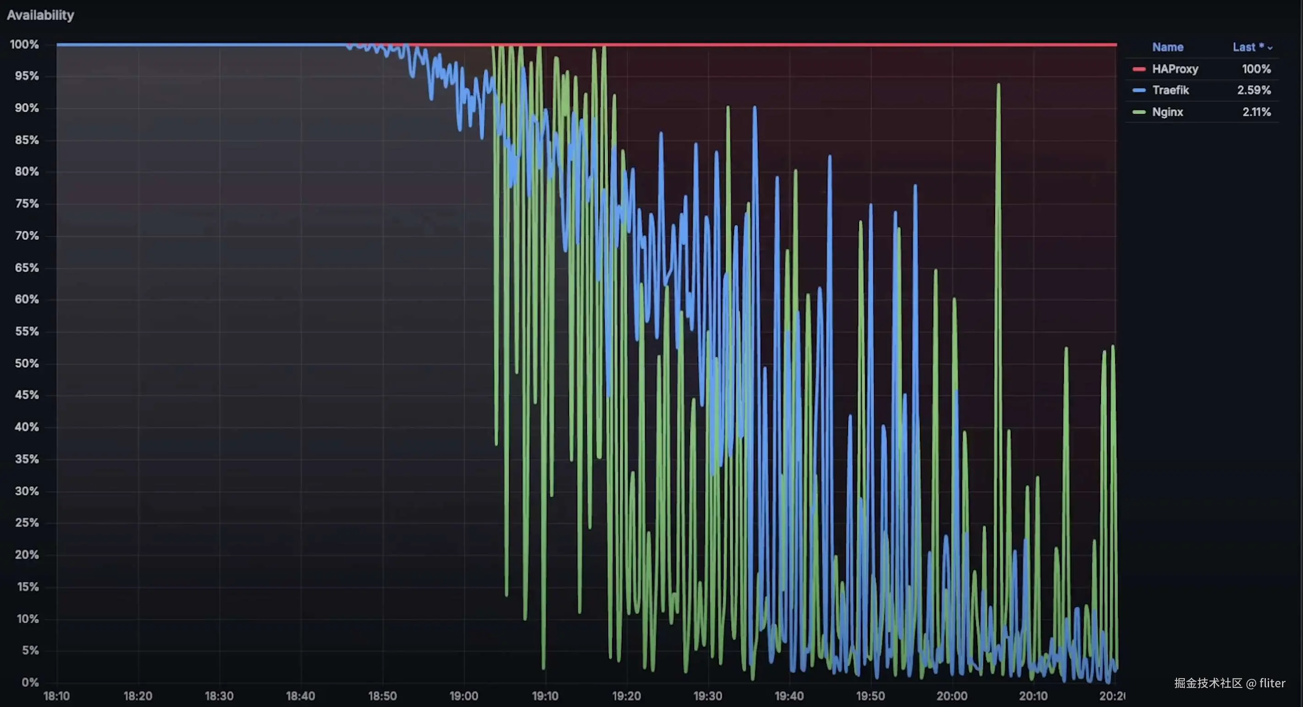The image size is (1303, 707).
Task: Click the 20:00 time axis label
Action: tap(952, 696)
